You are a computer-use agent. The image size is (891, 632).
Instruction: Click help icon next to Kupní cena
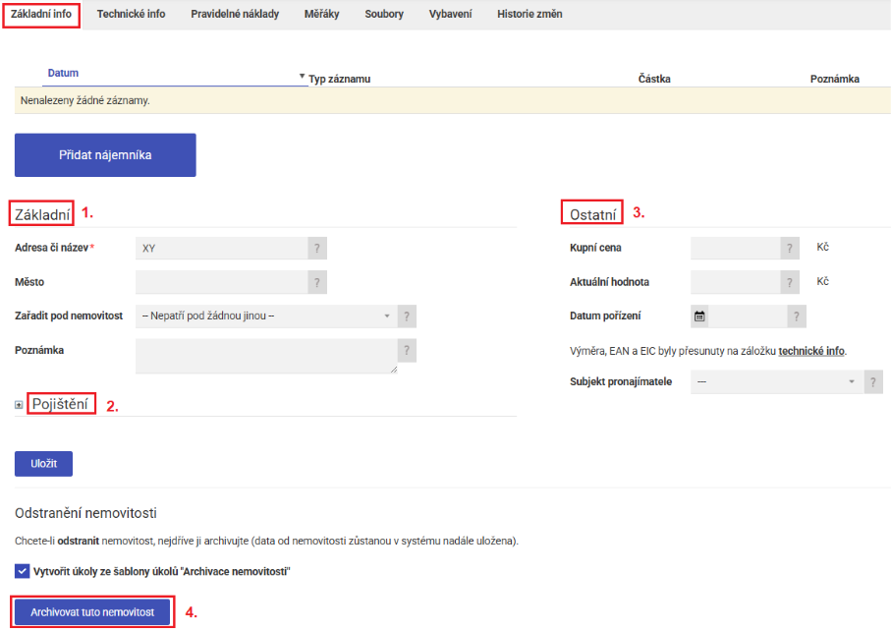[791, 249]
